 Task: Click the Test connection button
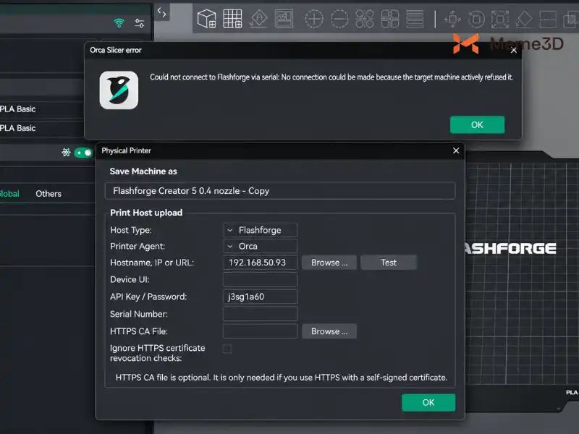(389, 263)
